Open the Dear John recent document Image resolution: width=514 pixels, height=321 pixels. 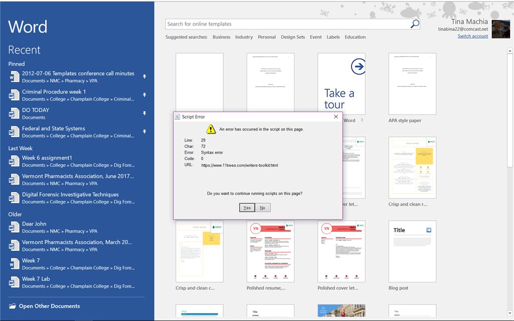[x=76, y=227]
